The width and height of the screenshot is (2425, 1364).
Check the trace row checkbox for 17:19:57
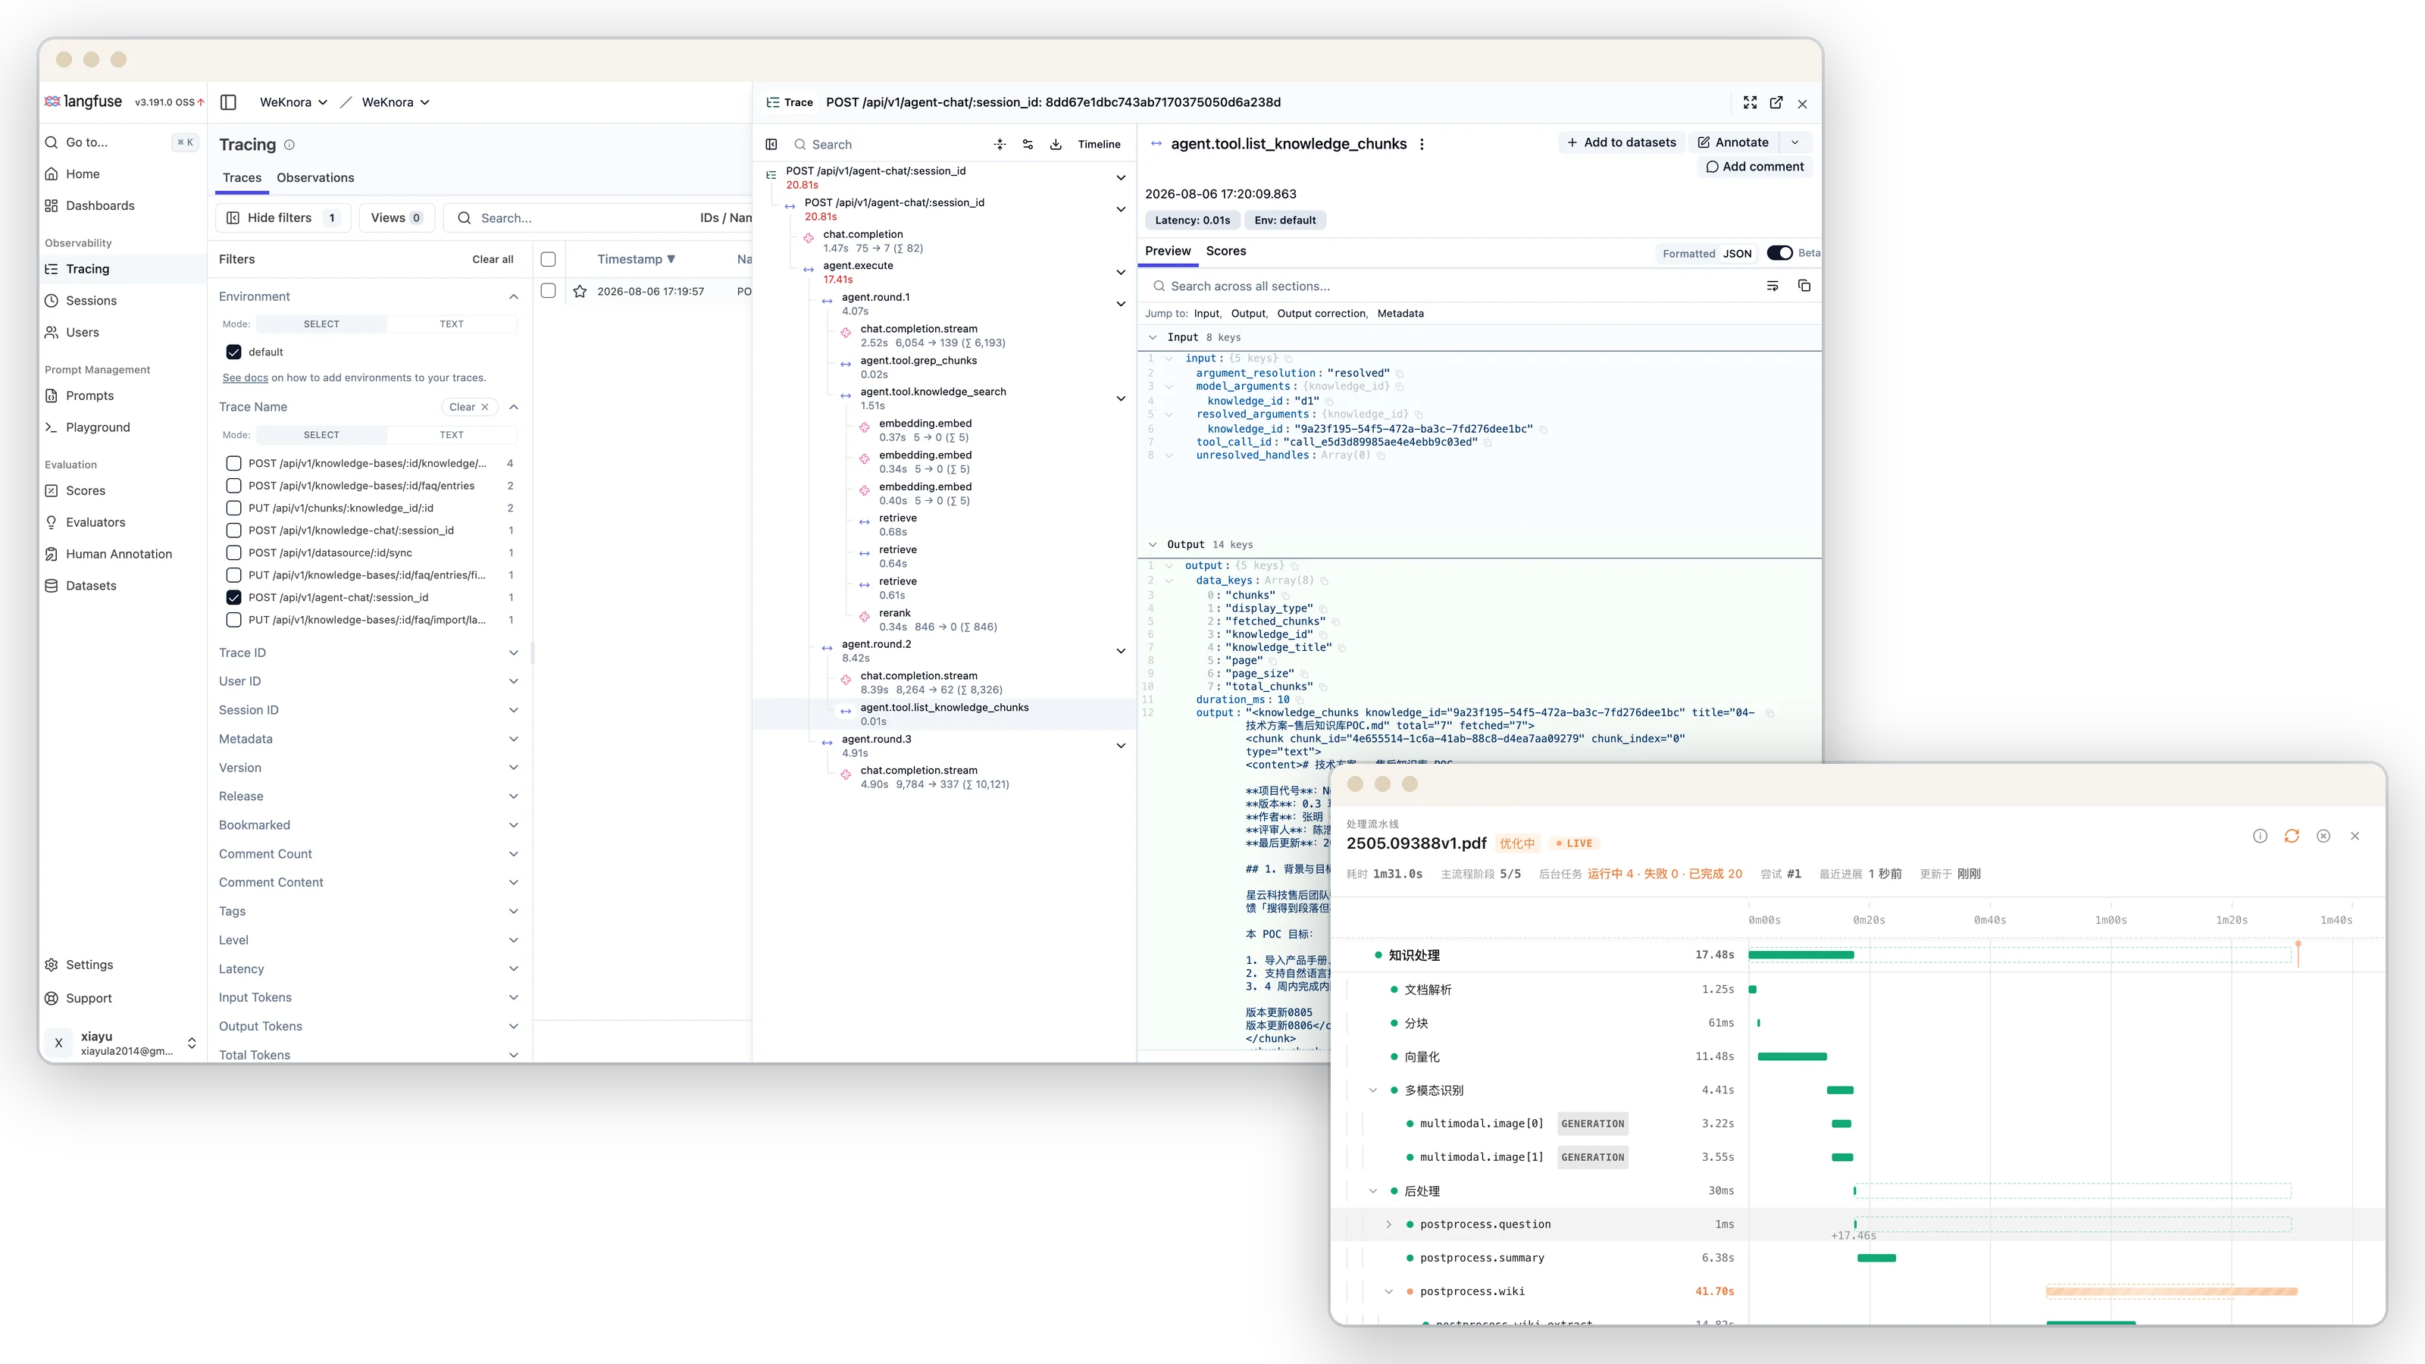coord(548,291)
